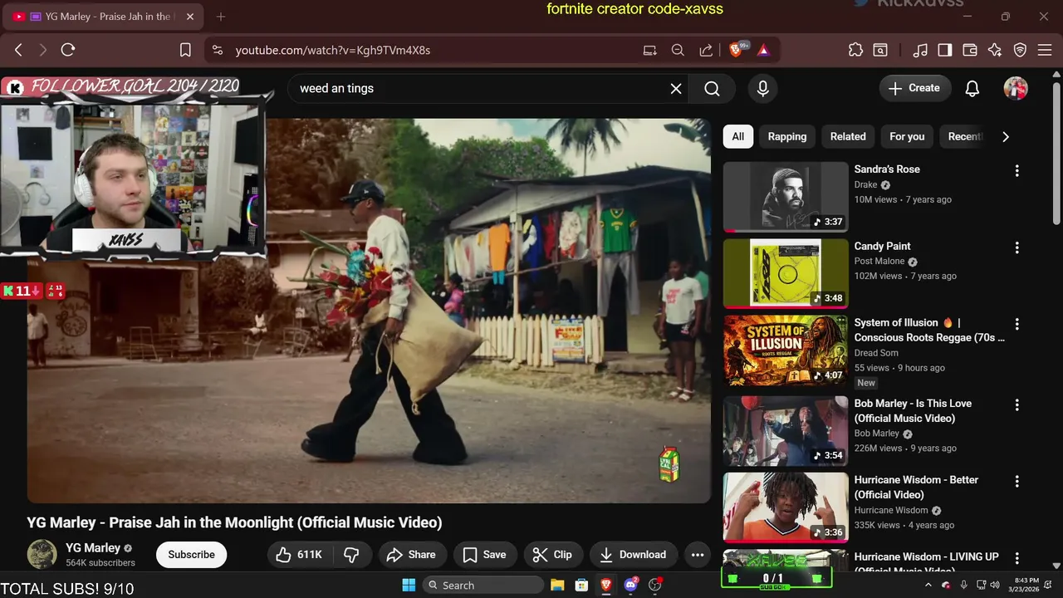1063x598 pixels.
Task: Click the Clip scissors button
Action: [x=553, y=555]
